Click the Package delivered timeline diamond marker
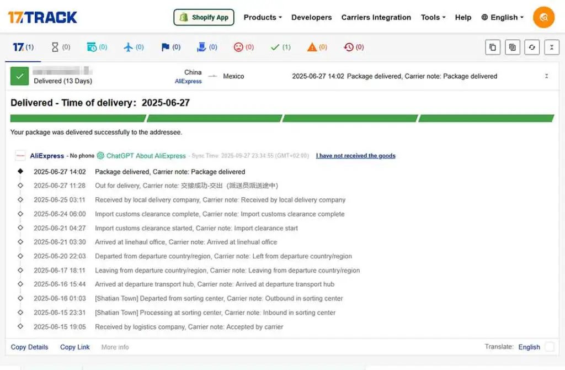Image resolution: width=565 pixels, height=370 pixels. pos(20,172)
